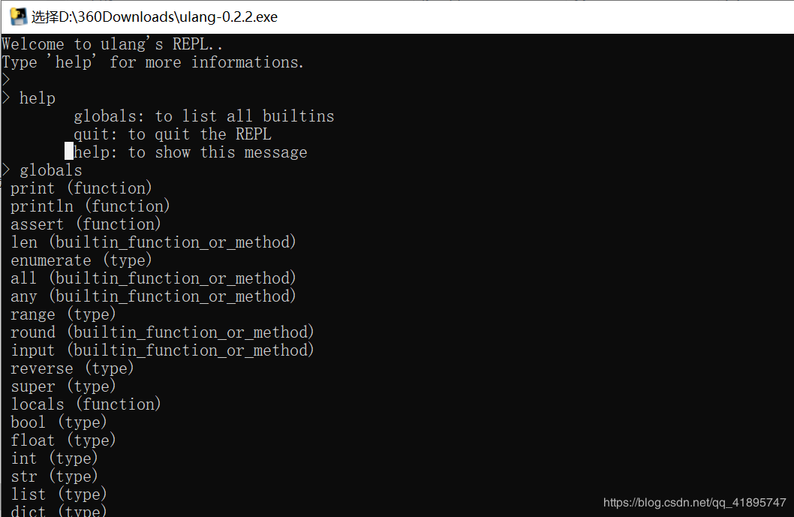This screenshot has width=794, height=517.
Task: Click the white selection block before "help:"
Action: click(x=69, y=152)
